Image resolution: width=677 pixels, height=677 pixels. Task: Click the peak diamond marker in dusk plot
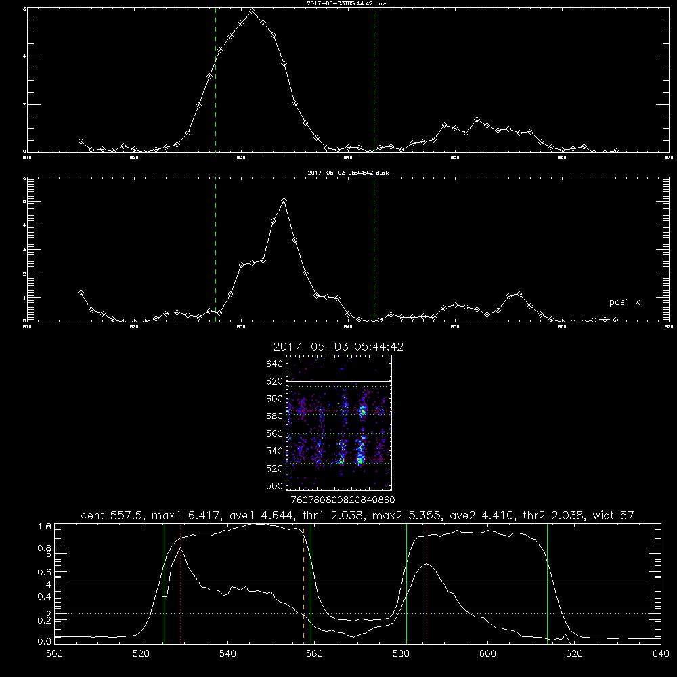pos(284,201)
